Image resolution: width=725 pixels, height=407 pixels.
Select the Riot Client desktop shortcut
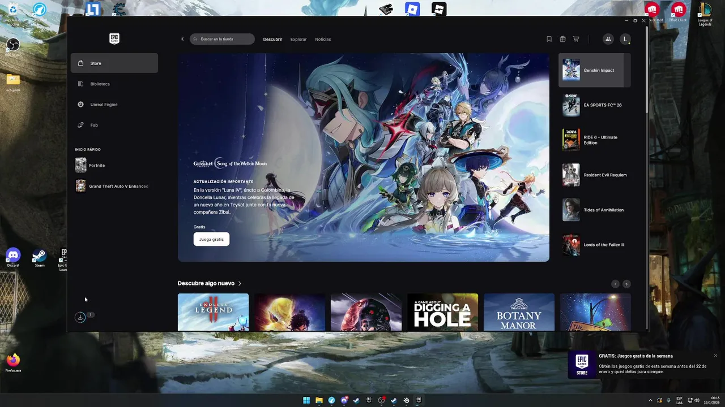click(679, 12)
